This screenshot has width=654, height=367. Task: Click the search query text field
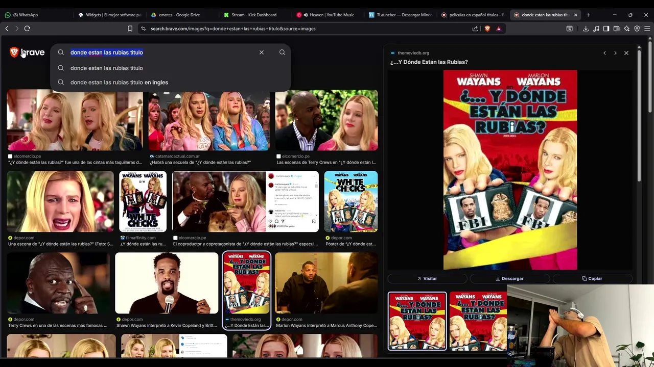[161, 53]
